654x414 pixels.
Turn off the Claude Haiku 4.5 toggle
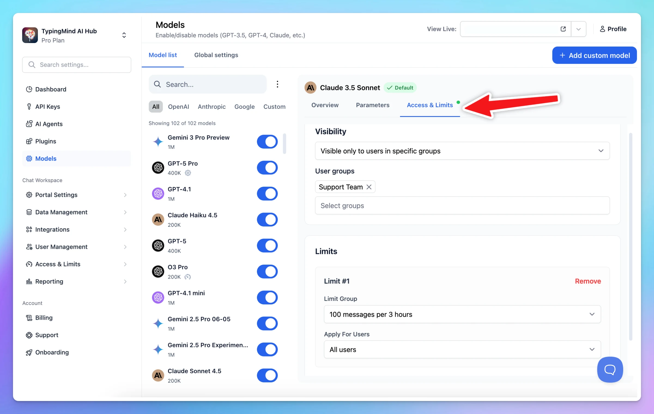(x=267, y=220)
